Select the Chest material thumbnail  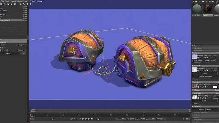(x=208, y=9)
